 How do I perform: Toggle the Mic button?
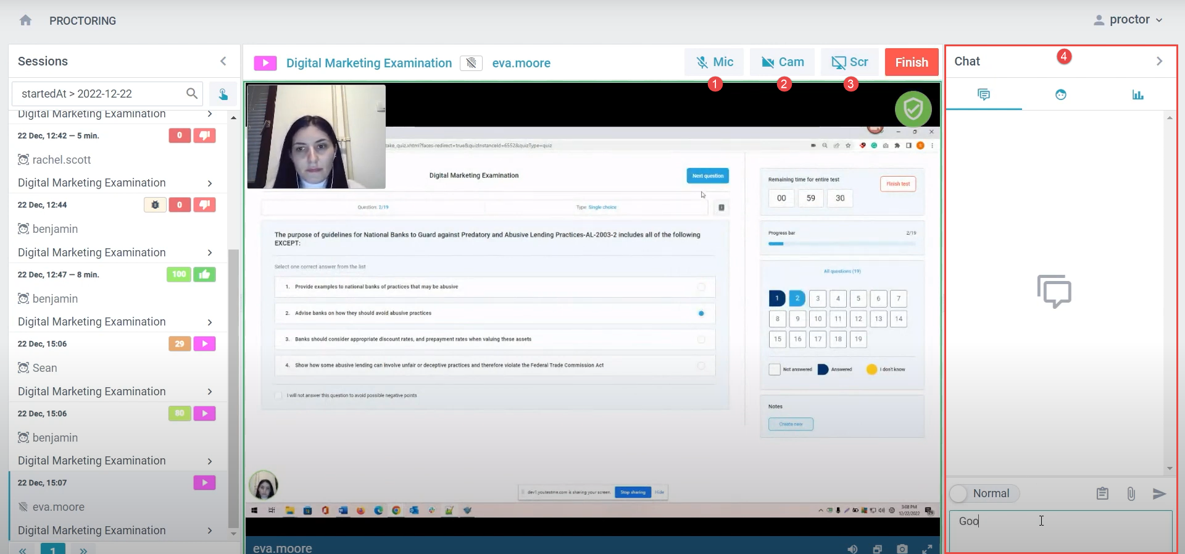[x=714, y=62]
